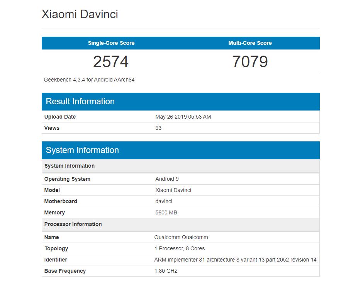Select the Name label in processor table

52,237
